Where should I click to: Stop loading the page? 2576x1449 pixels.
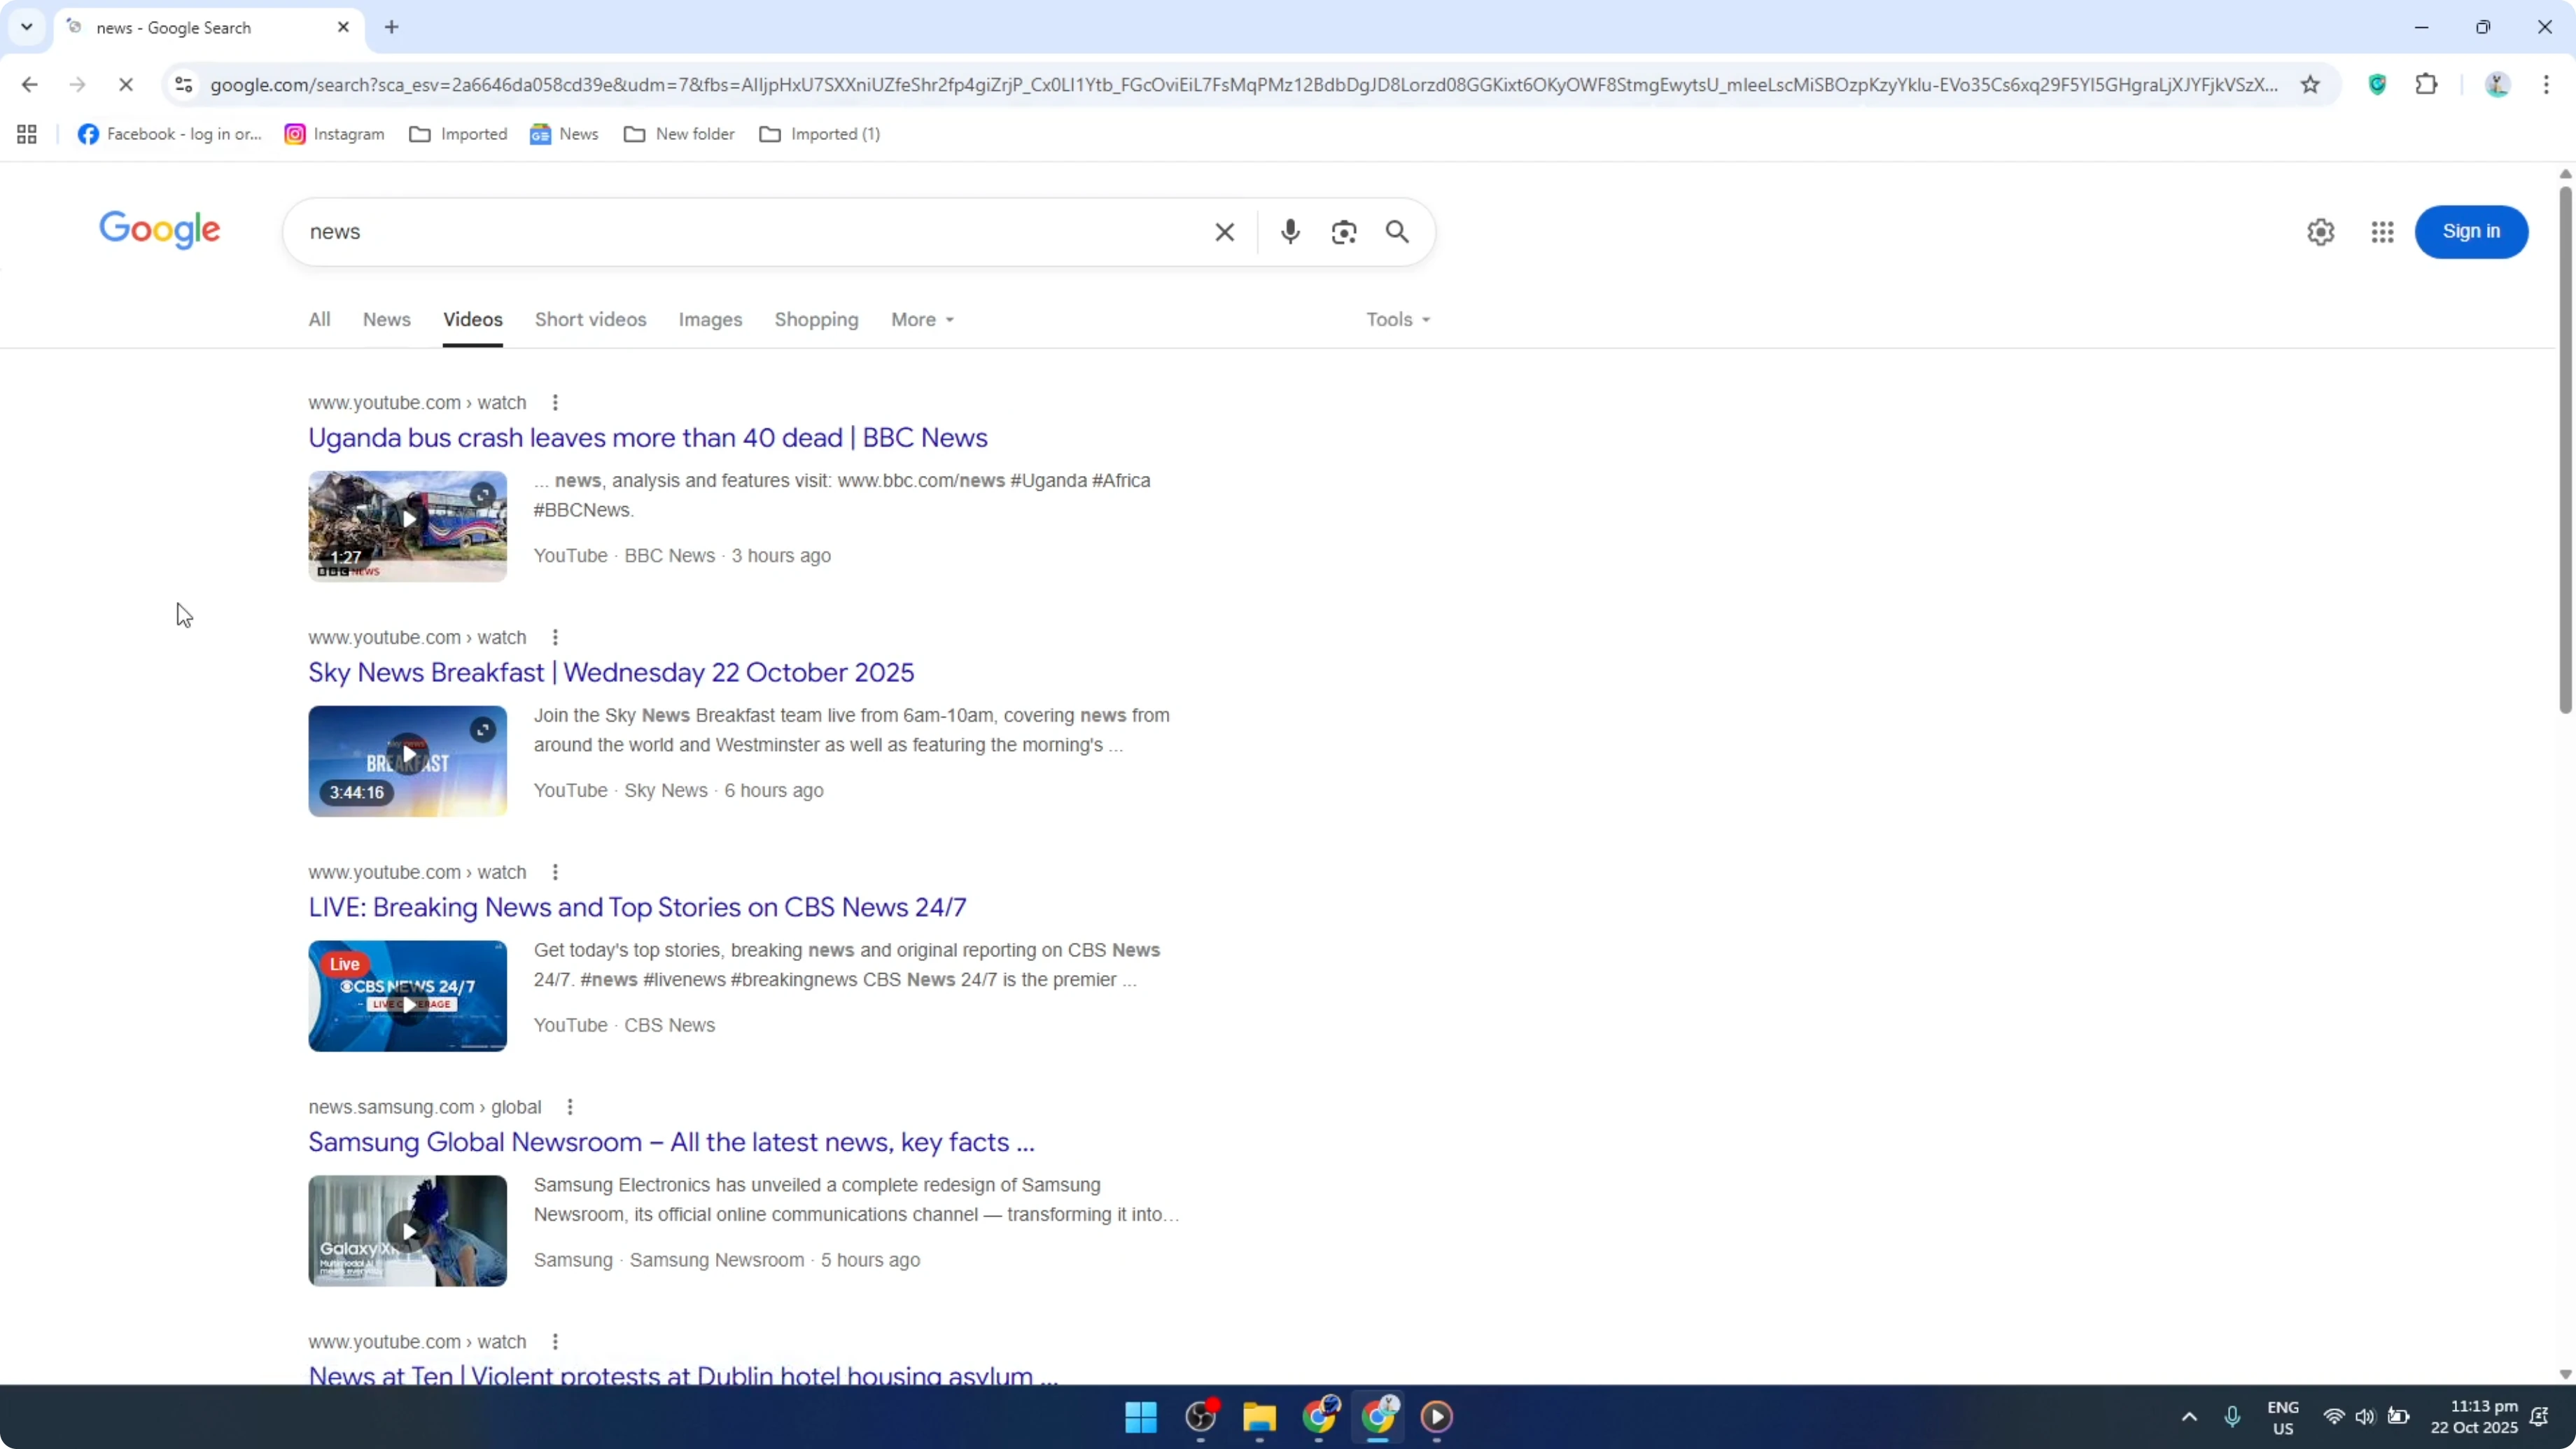[x=126, y=85]
